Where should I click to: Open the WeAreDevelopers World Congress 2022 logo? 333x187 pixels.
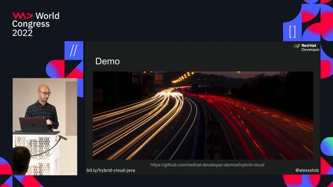click(x=36, y=24)
